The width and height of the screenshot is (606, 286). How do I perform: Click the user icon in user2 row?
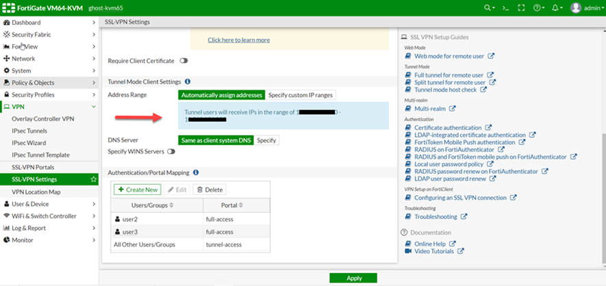point(118,220)
